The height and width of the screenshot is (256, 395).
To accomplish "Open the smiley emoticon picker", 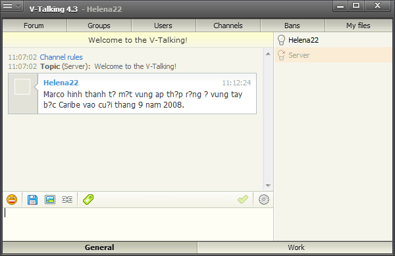I will coord(12,200).
